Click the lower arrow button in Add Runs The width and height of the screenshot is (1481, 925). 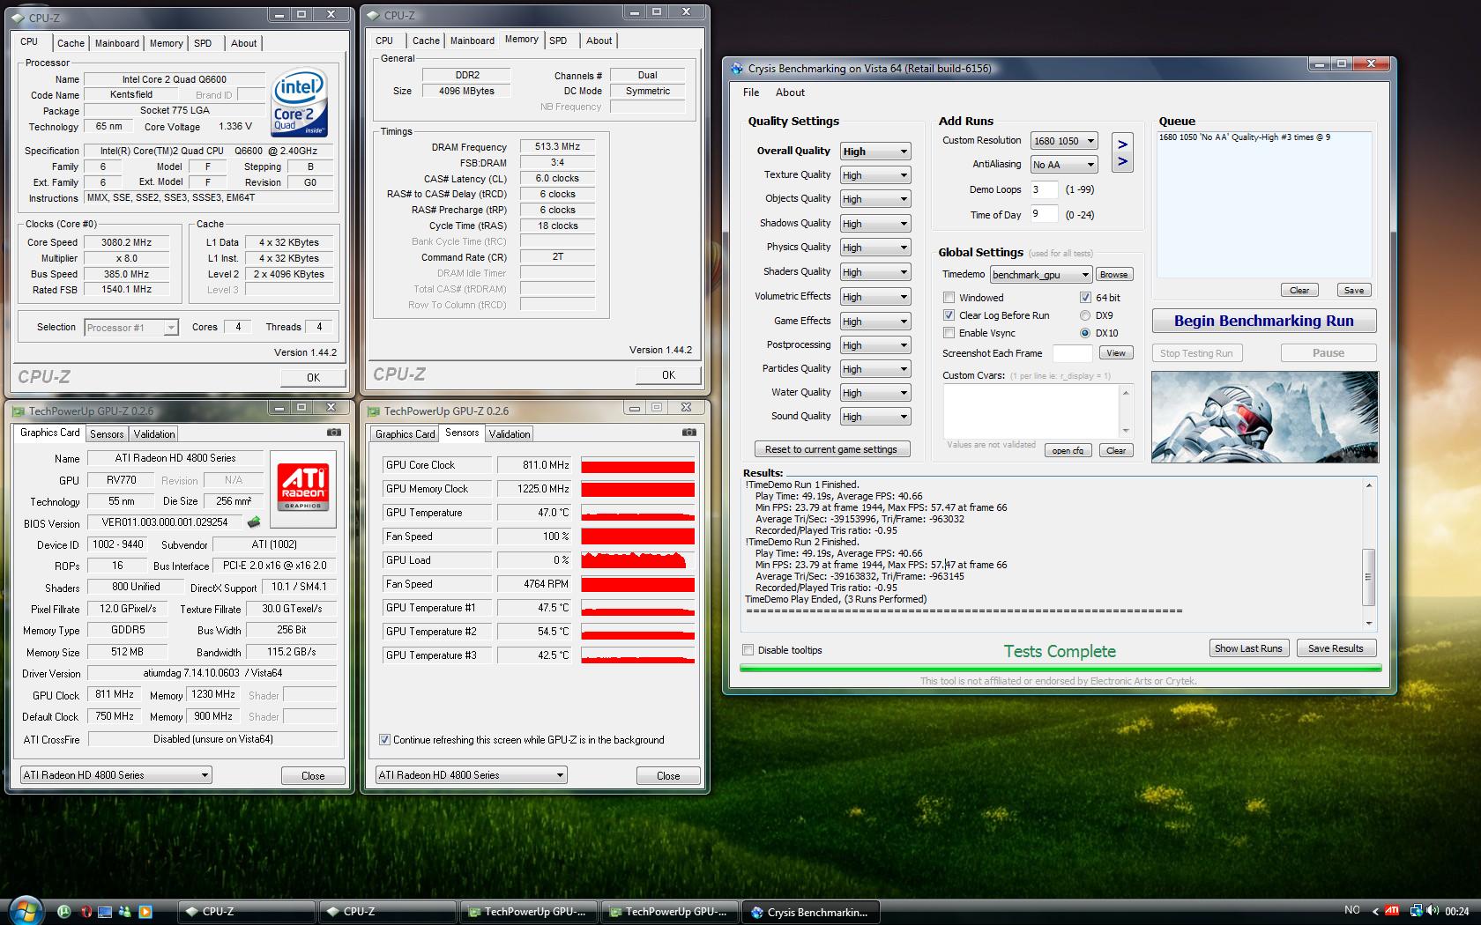pyautogui.click(x=1122, y=162)
